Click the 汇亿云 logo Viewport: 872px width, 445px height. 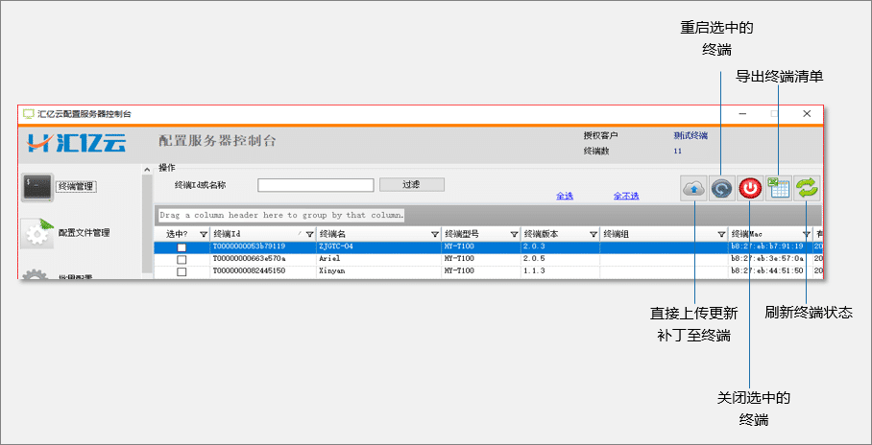coord(78,144)
